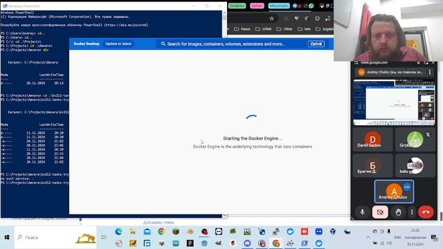Open the Database tab group in Chrome

(237, 6)
